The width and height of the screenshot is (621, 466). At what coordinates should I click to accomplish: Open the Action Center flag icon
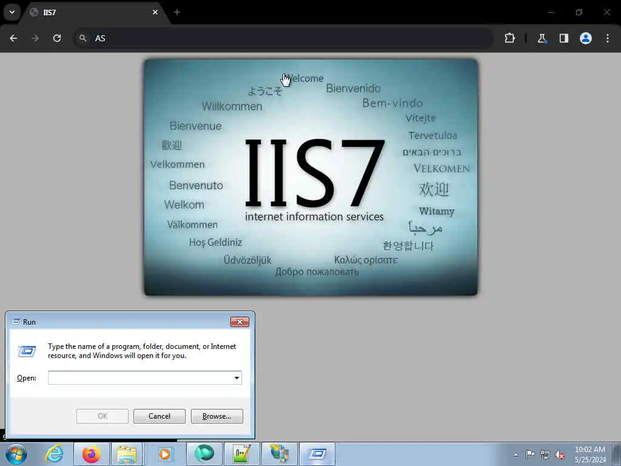(x=530, y=454)
